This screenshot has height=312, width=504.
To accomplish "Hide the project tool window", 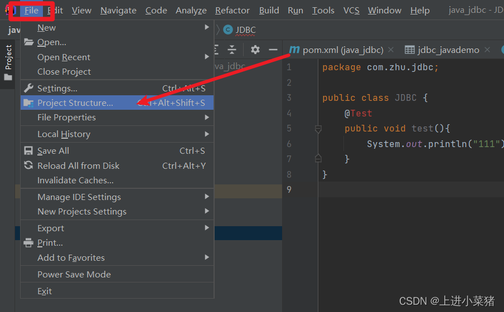I will 273,50.
